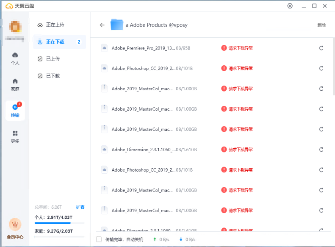Minimize the 天翼云盘 window
This screenshot has height=247, width=335.
click(x=304, y=6)
